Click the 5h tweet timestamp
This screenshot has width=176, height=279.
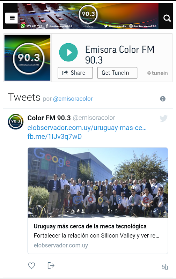[165, 267]
